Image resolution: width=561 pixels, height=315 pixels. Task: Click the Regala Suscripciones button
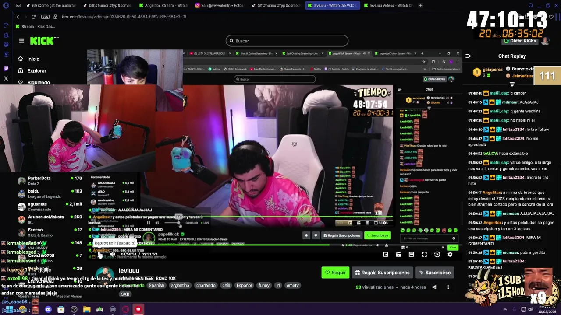click(x=382, y=273)
